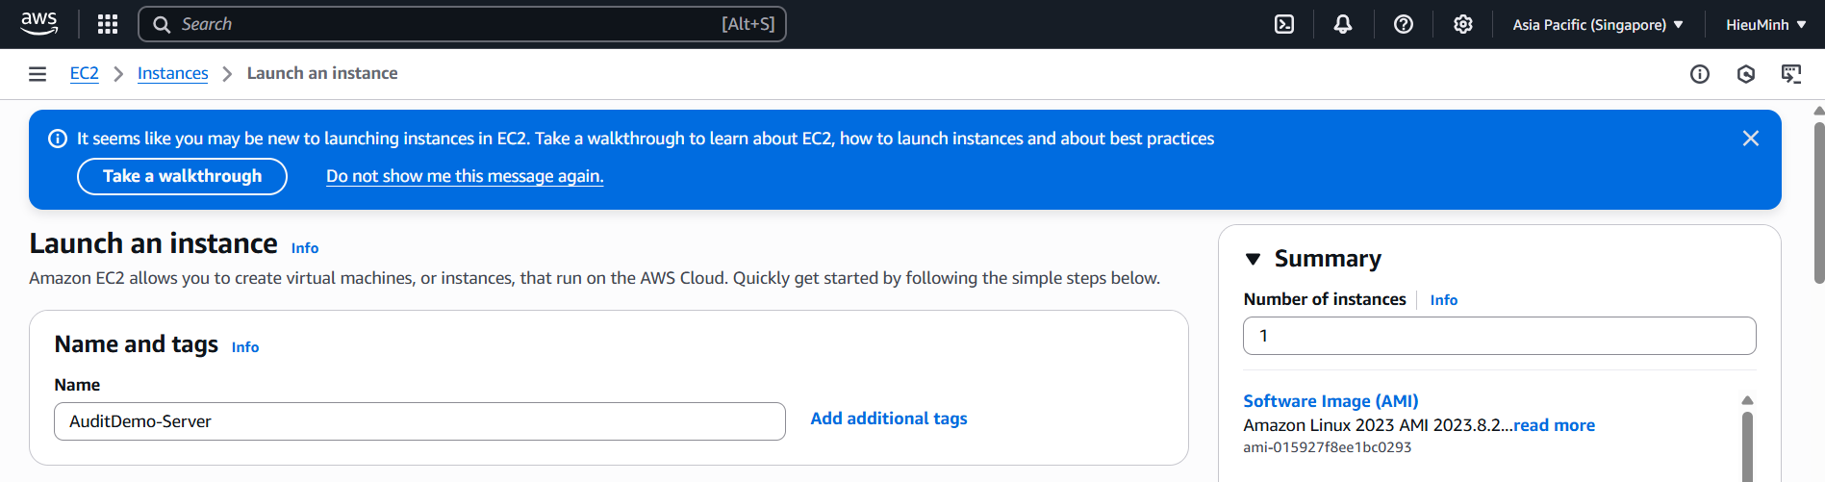Click Do not show me this message again

(x=465, y=176)
